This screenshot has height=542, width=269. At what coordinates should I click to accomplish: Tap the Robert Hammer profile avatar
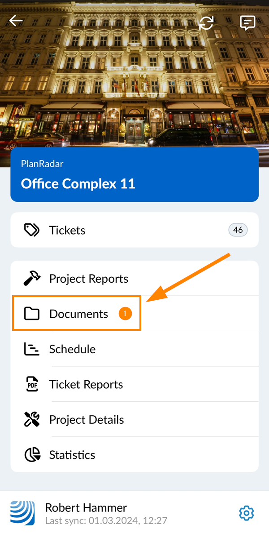pos(22,513)
